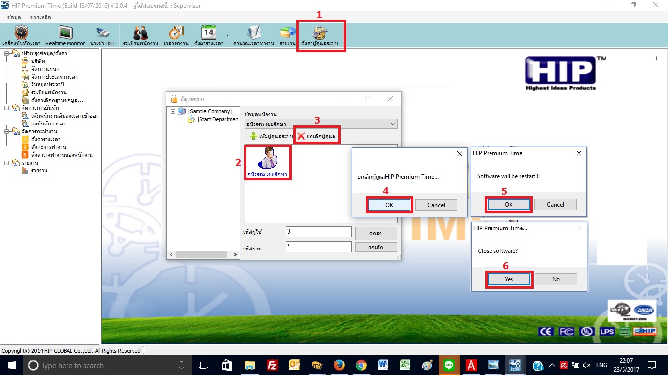Select วันหยุดประจำปี tree item
The height and width of the screenshot is (375, 668).
(47, 84)
